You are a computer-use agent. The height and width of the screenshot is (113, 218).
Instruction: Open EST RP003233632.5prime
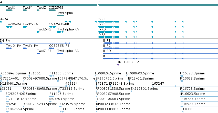pos(97,107)
